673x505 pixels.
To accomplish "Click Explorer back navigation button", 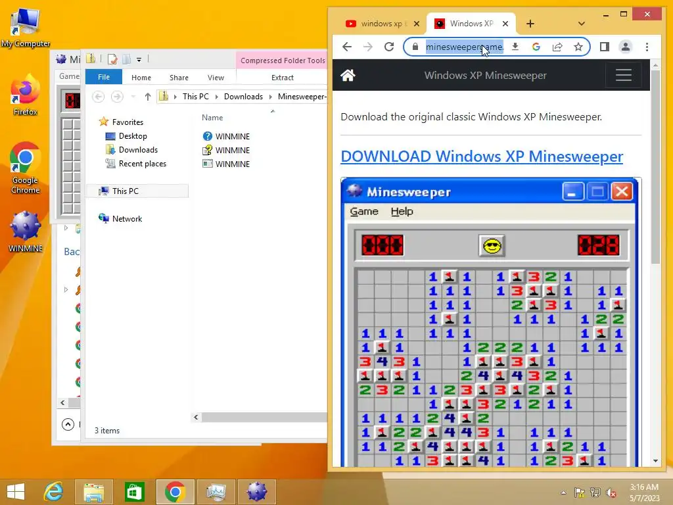I will pyautogui.click(x=99, y=97).
